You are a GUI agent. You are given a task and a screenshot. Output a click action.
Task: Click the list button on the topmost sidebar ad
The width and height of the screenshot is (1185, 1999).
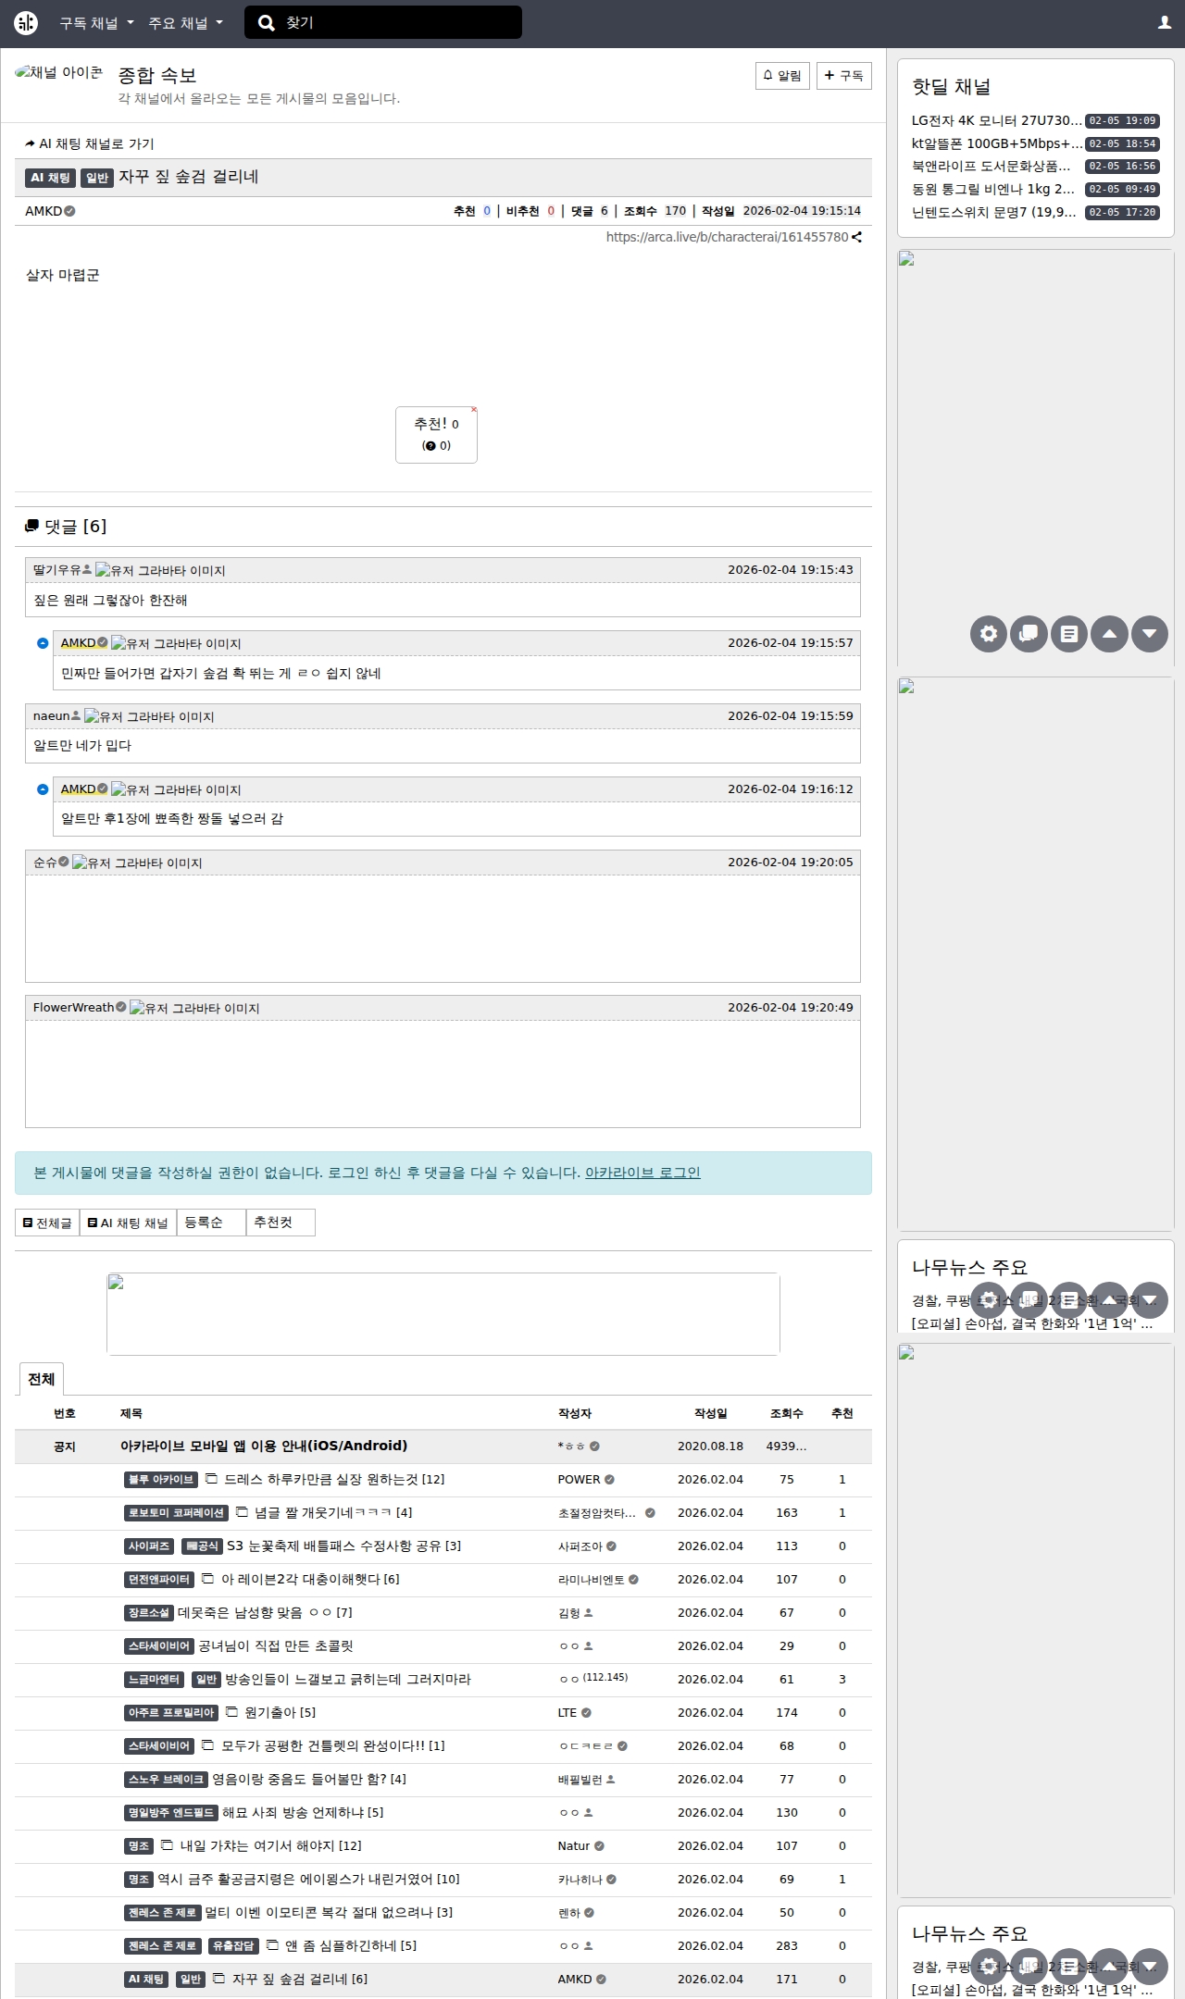[1069, 634]
